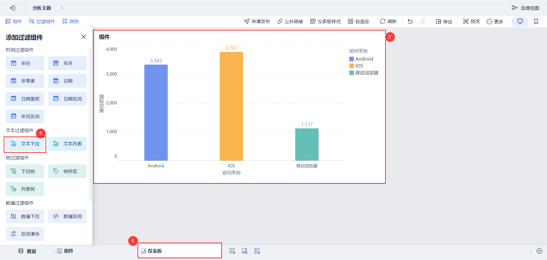Screen dimensions: 547x260
Task: Add a 列表树 list tree filter
Action: coord(25,189)
